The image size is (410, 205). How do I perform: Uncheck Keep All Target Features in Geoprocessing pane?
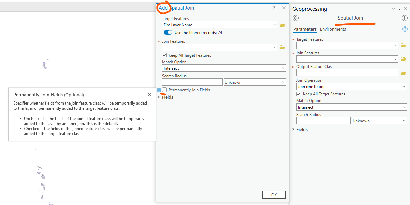coord(299,94)
